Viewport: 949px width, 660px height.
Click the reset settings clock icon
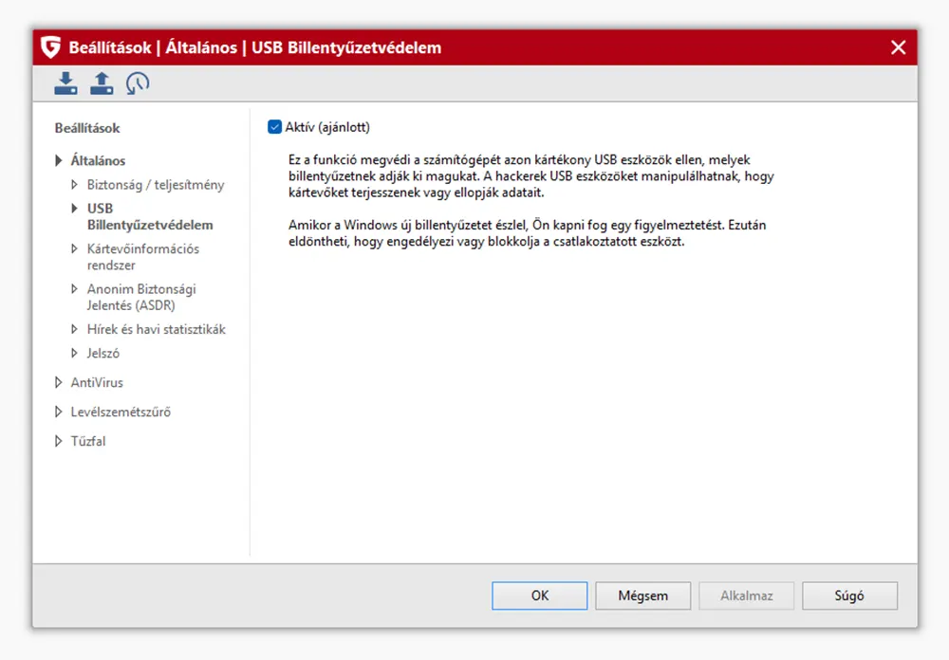pyautogui.click(x=138, y=83)
